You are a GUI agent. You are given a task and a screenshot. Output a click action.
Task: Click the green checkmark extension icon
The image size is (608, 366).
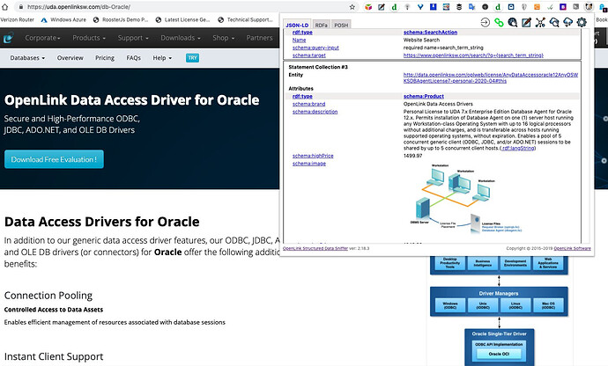tap(550, 7)
